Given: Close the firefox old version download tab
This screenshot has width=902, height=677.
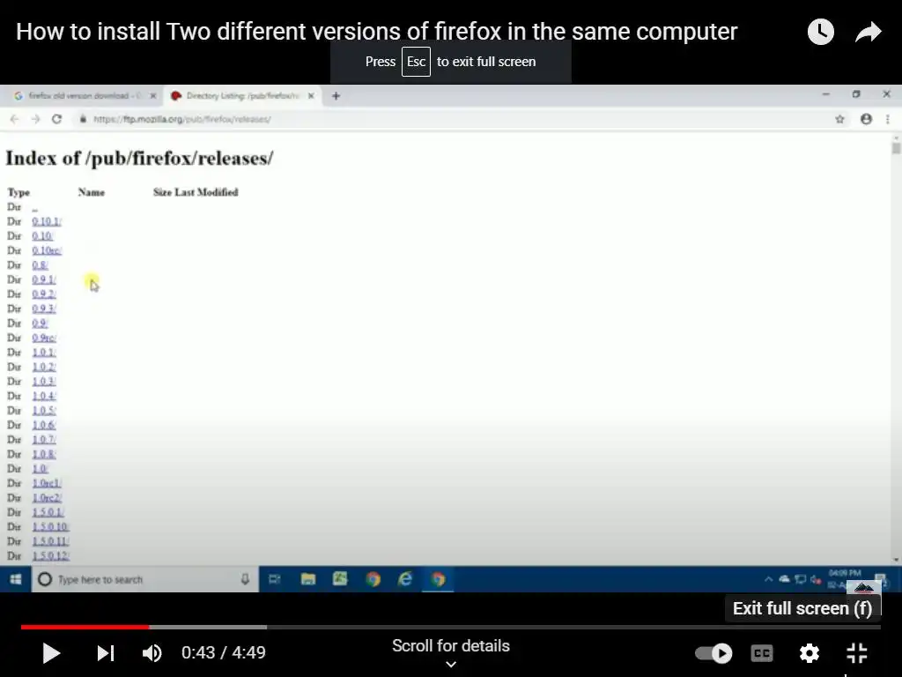Looking at the screenshot, I should pos(153,95).
